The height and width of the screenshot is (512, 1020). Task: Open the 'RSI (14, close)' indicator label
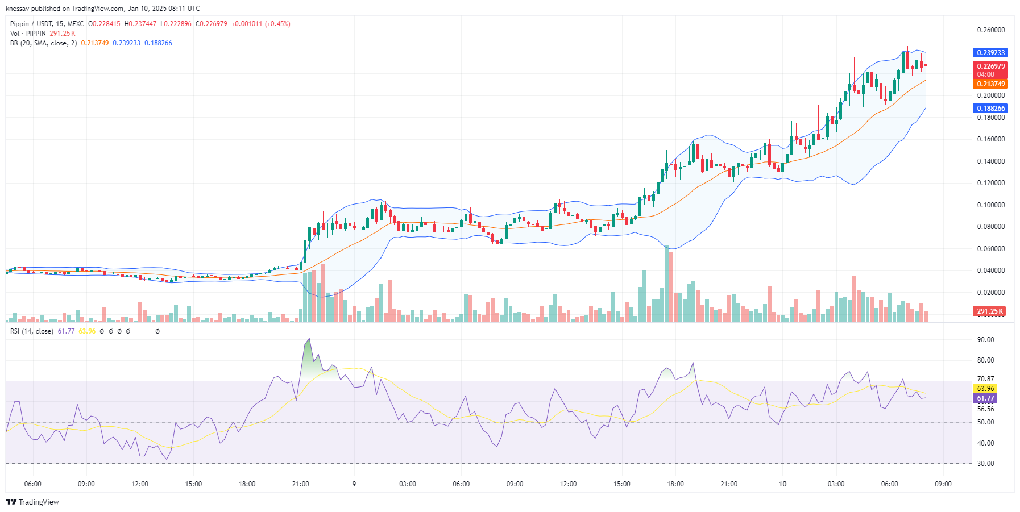tap(32, 331)
